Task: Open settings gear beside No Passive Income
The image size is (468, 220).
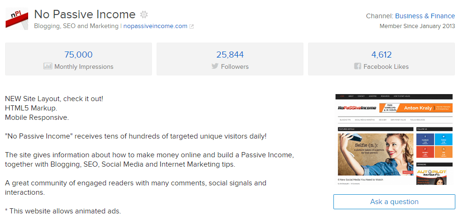Action: [144, 15]
